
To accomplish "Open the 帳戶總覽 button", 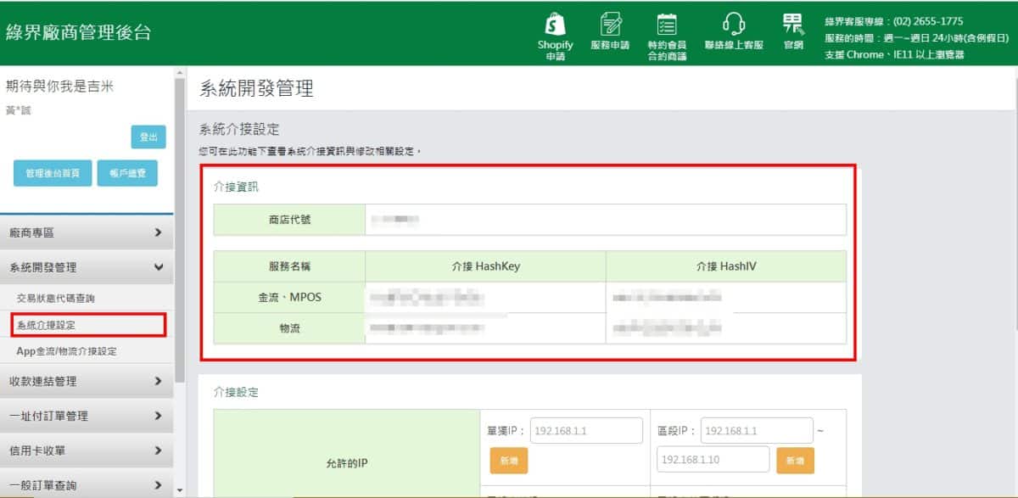I will point(127,173).
